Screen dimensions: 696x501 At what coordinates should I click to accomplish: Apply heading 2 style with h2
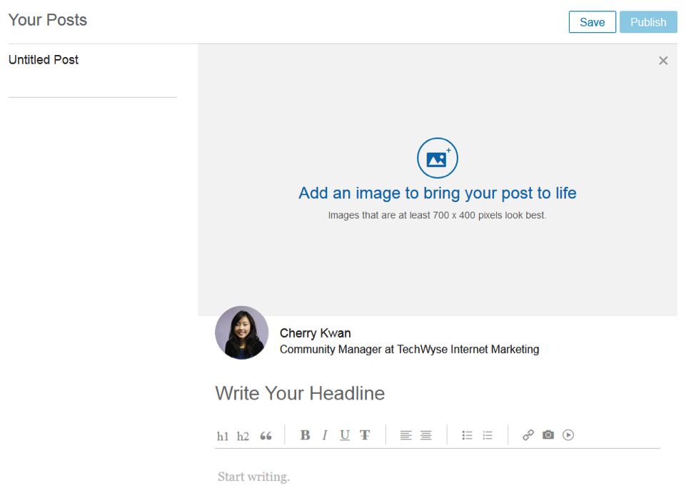243,436
